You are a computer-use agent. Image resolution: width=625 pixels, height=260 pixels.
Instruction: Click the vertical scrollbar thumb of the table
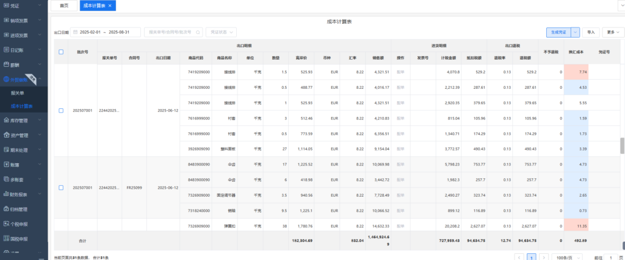click(x=623, y=145)
